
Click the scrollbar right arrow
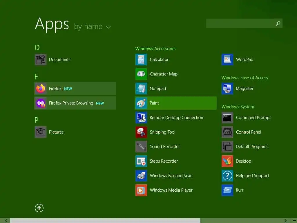pos(286,221)
